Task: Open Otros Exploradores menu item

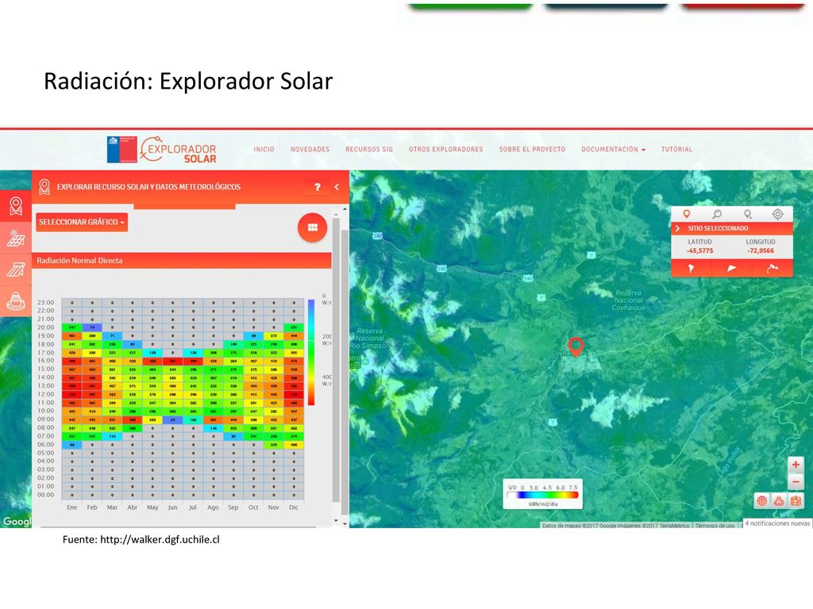Action: click(x=446, y=149)
